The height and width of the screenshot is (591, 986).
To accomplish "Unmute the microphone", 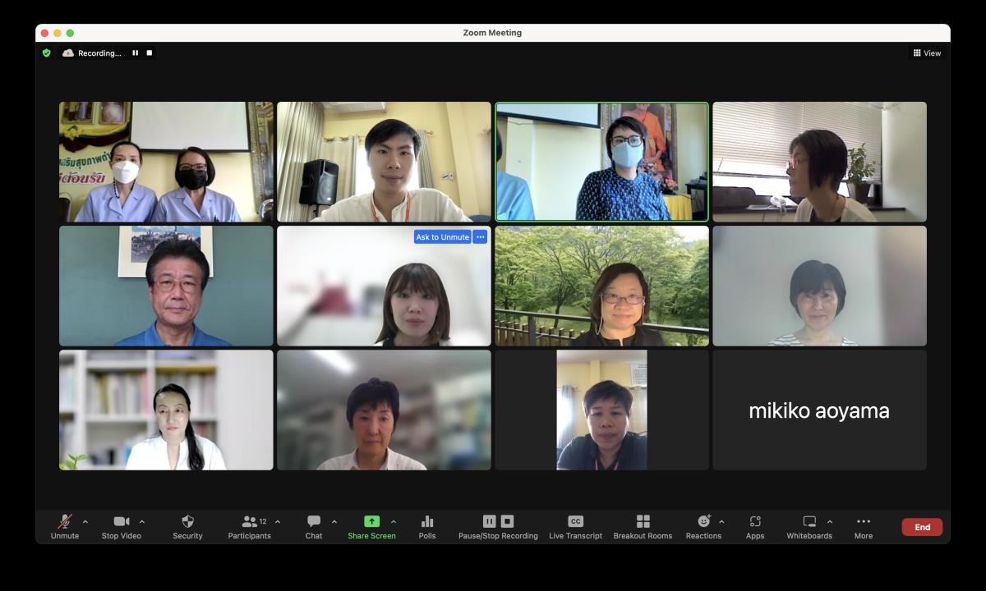I will coord(65,526).
